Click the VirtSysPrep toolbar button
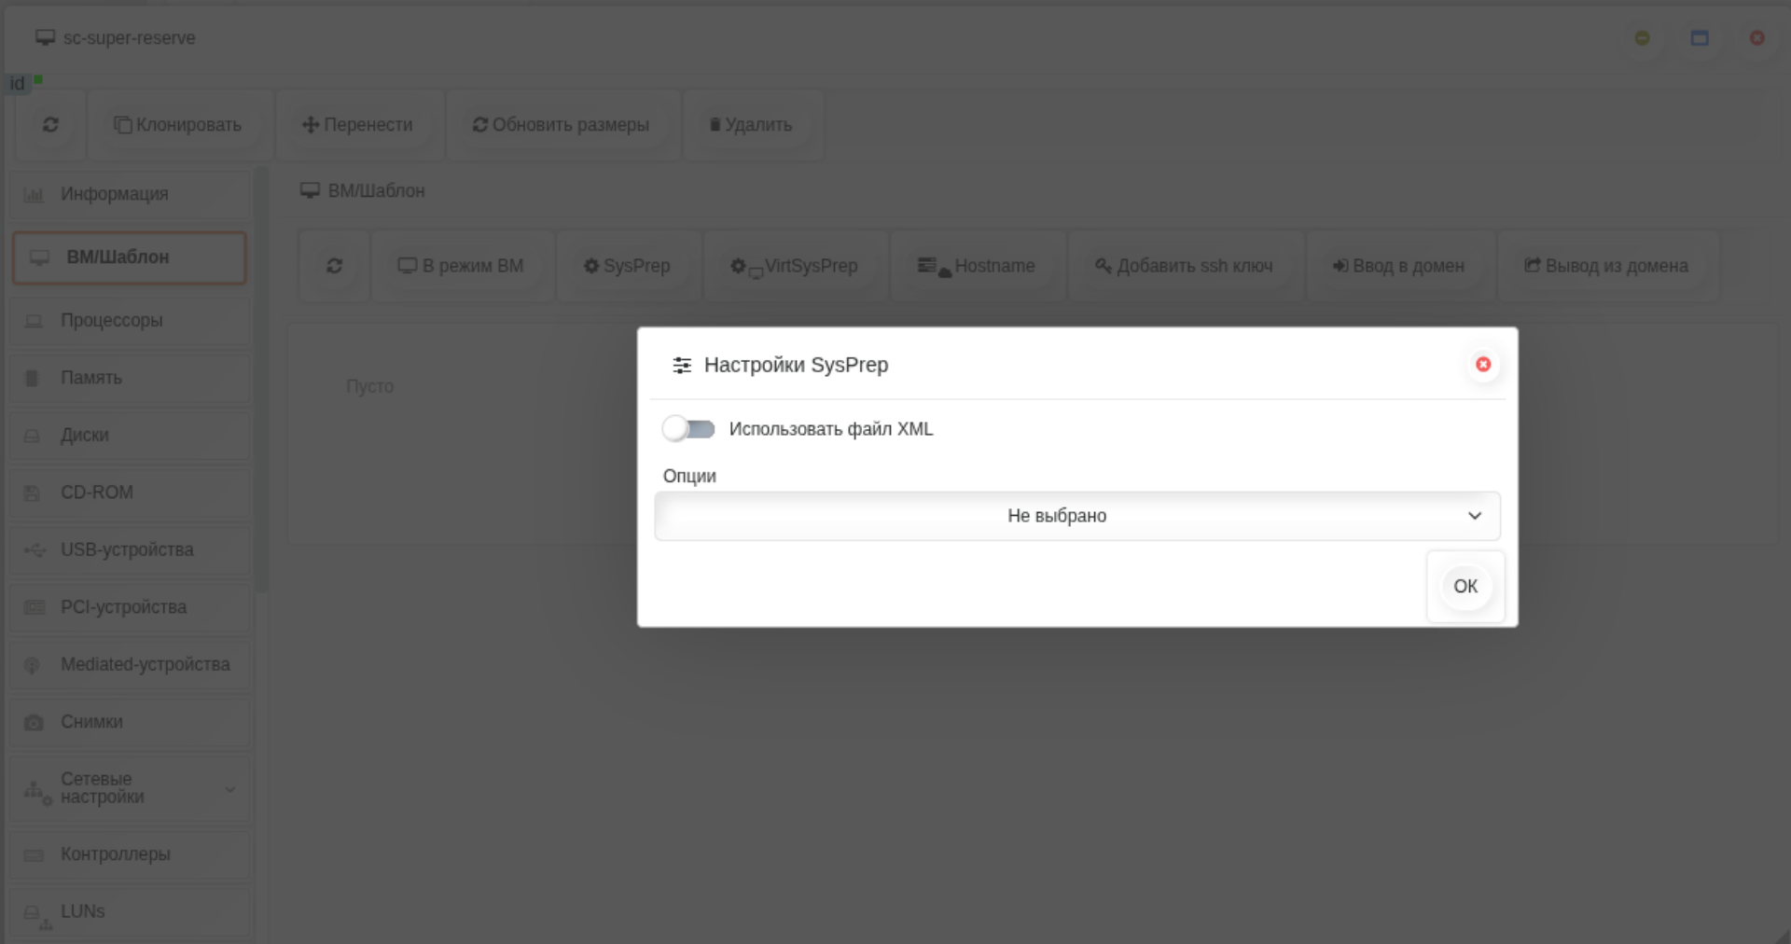This screenshot has width=1791, height=944. click(794, 266)
